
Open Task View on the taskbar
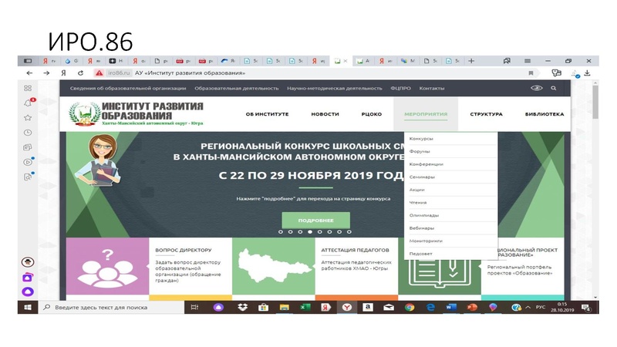[194, 307]
